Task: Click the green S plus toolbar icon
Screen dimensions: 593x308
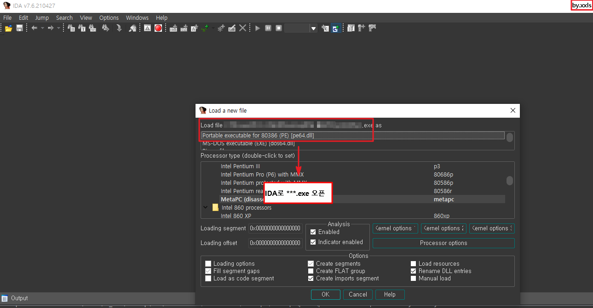Action: coord(205,28)
